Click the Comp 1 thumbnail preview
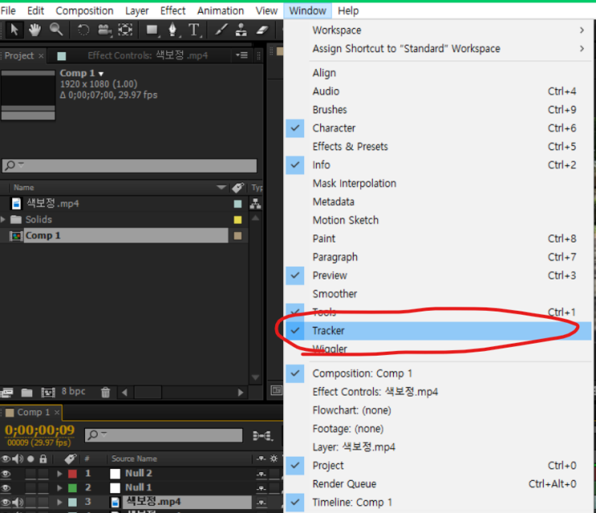596x513 pixels. tap(28, 95)
